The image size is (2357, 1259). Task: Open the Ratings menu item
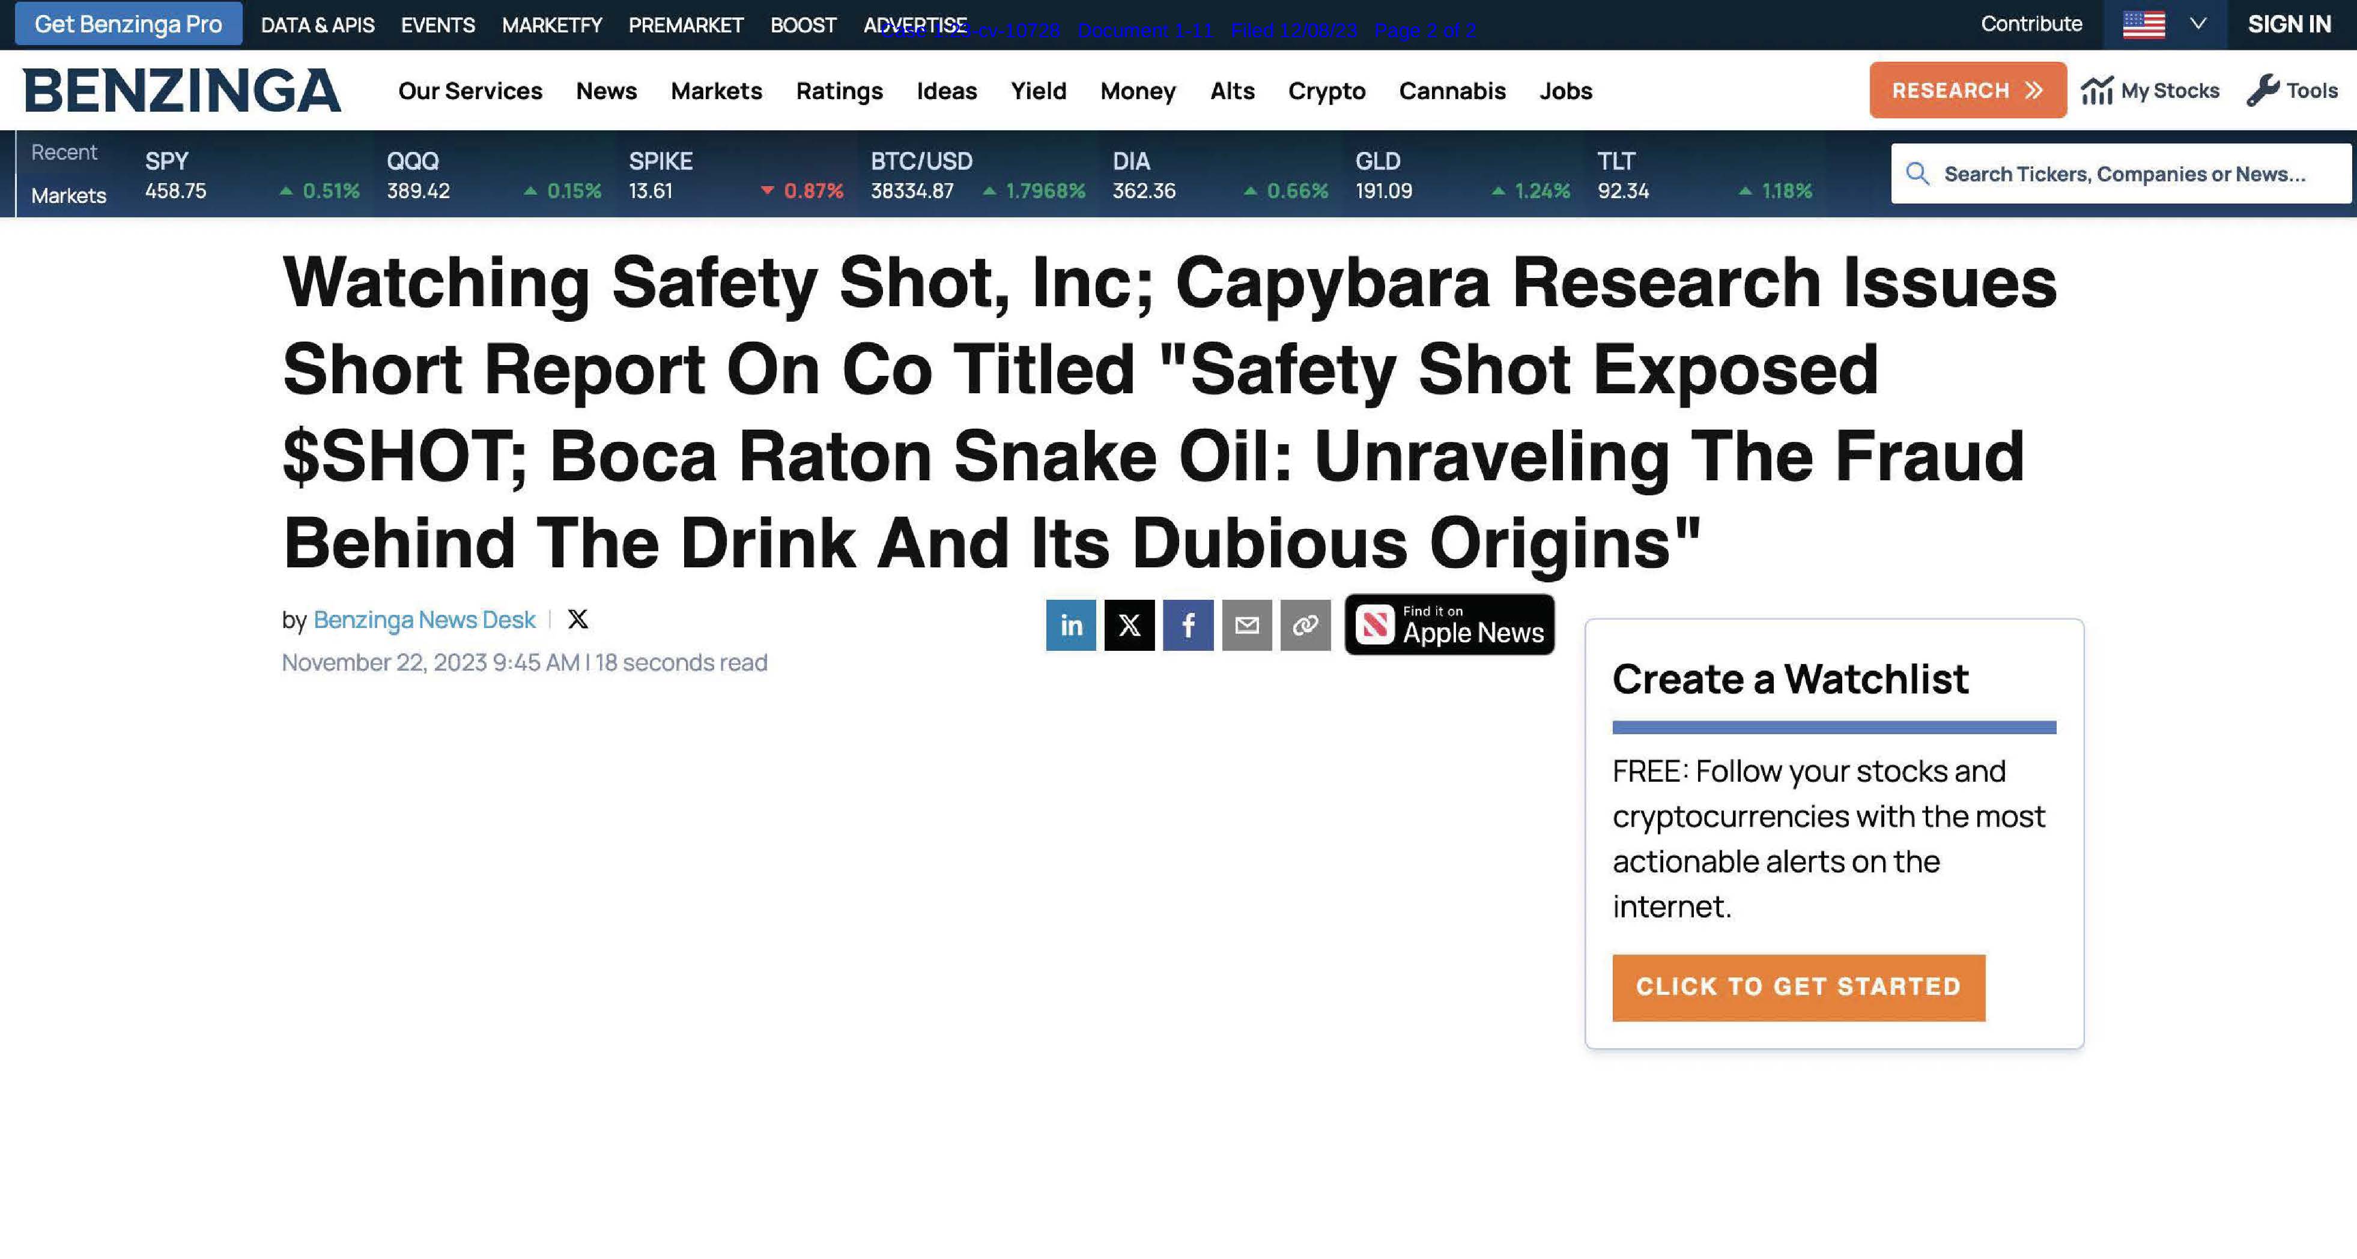pyautogui.click(x=839, y=91)
